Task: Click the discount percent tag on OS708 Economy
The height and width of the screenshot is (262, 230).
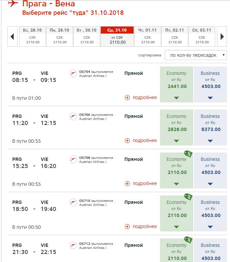Action: tap(188, 154)
